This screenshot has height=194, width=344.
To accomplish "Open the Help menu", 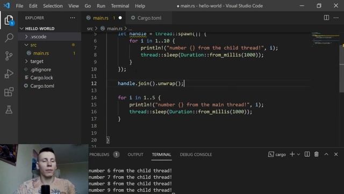I will 140,6.
